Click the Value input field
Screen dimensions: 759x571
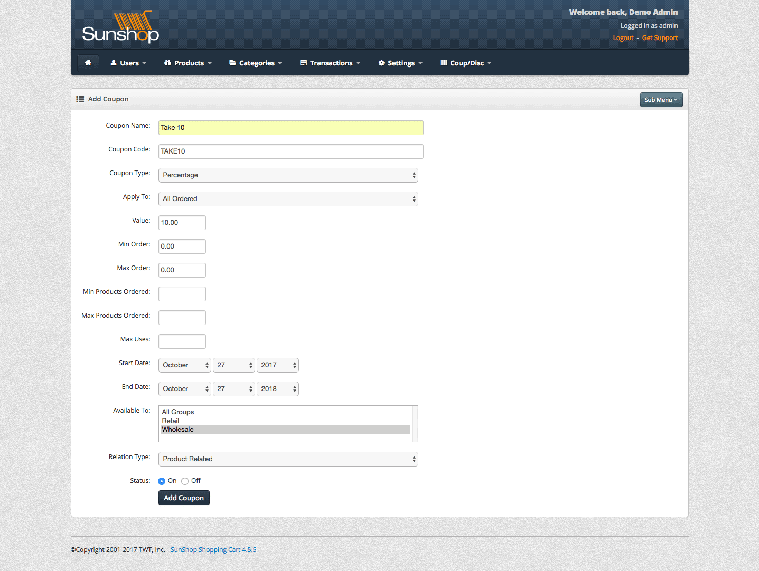pos(182,223)
